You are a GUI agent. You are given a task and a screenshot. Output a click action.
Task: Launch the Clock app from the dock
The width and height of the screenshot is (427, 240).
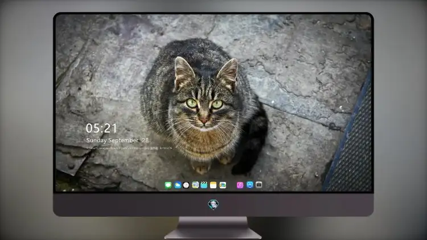(186, 185)
